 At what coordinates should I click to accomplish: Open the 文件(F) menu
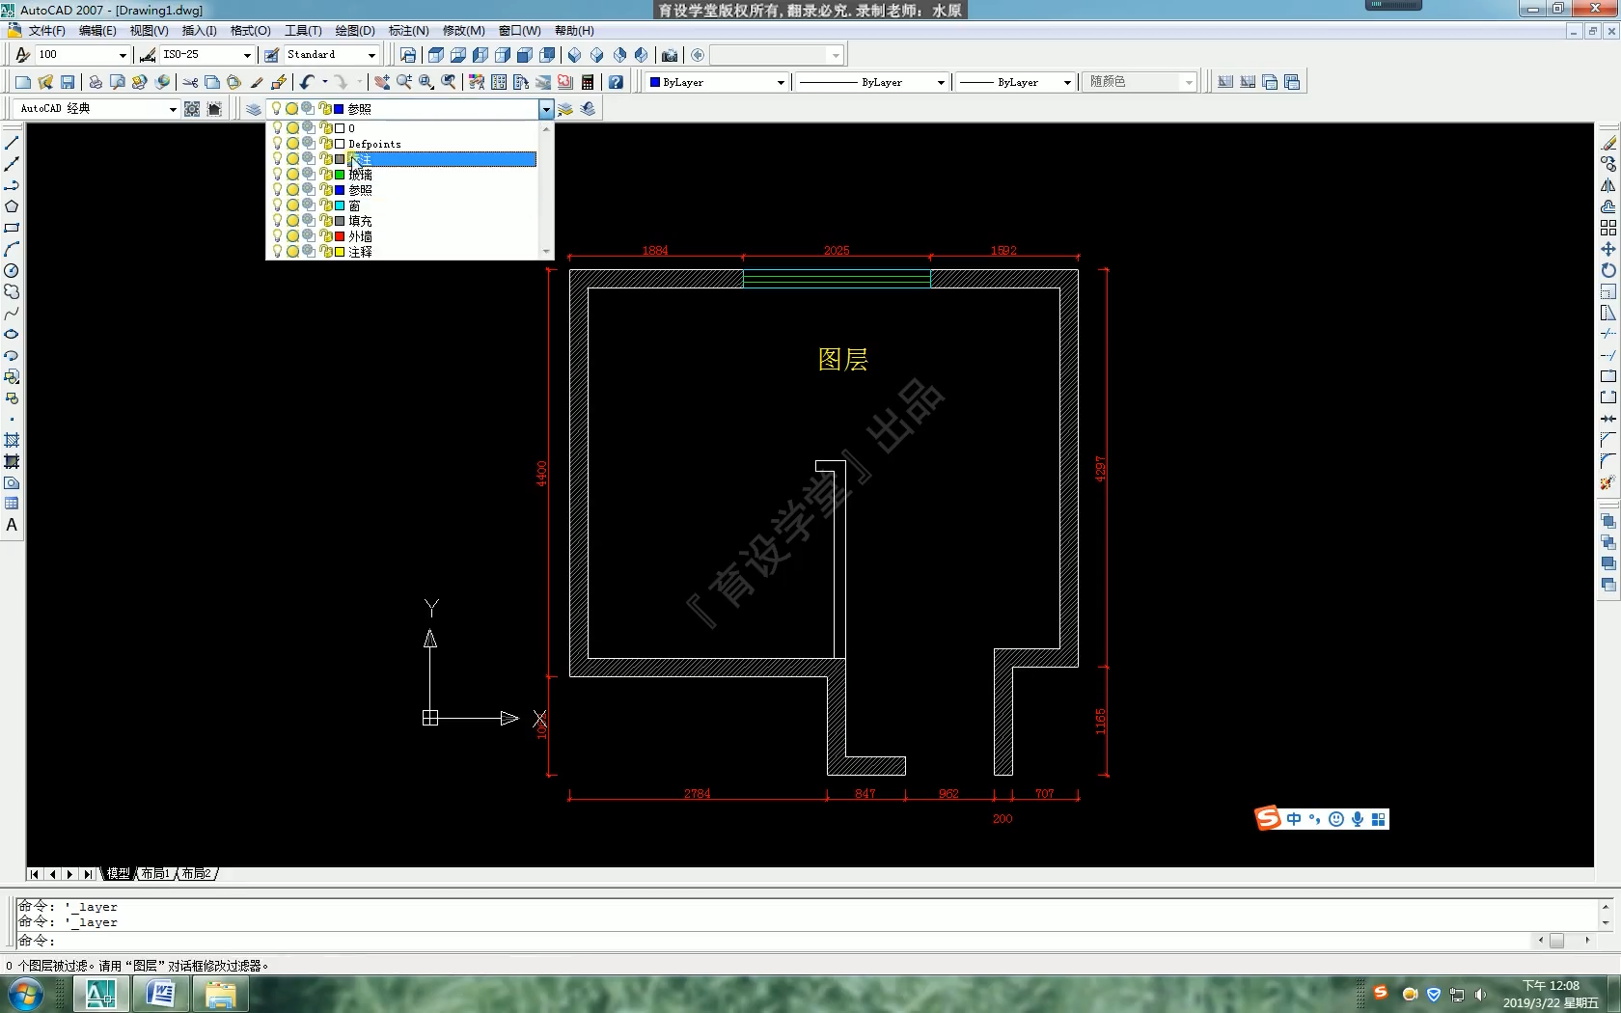(46, 31)
